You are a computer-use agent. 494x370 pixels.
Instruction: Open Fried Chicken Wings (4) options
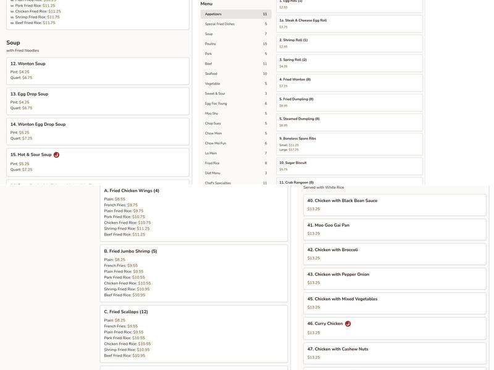(193, 212)
